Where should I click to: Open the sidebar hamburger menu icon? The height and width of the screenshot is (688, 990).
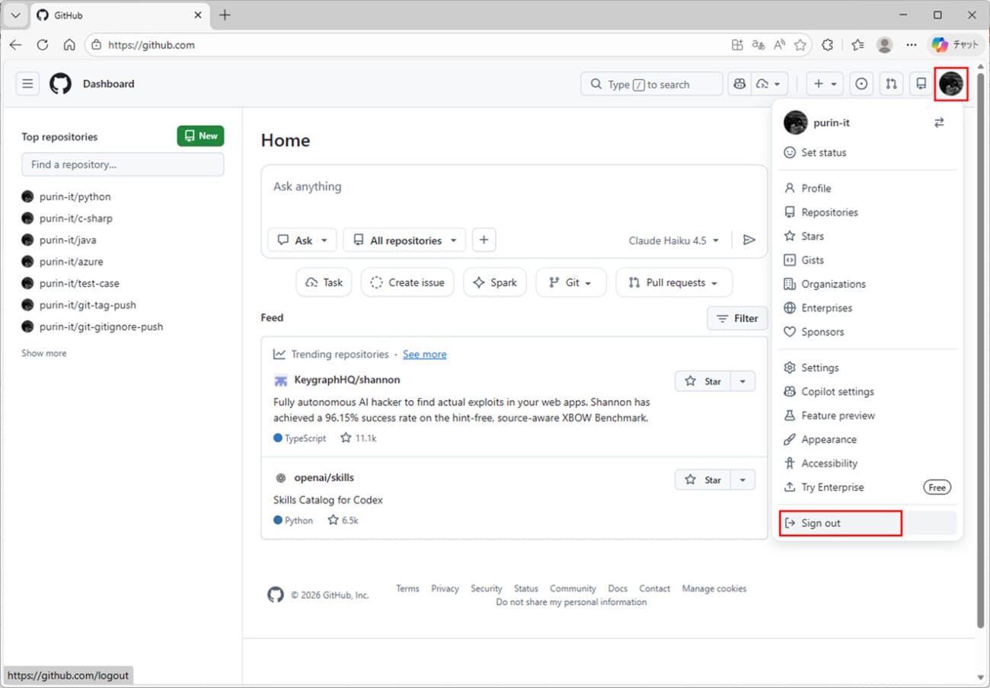point(27,83)
